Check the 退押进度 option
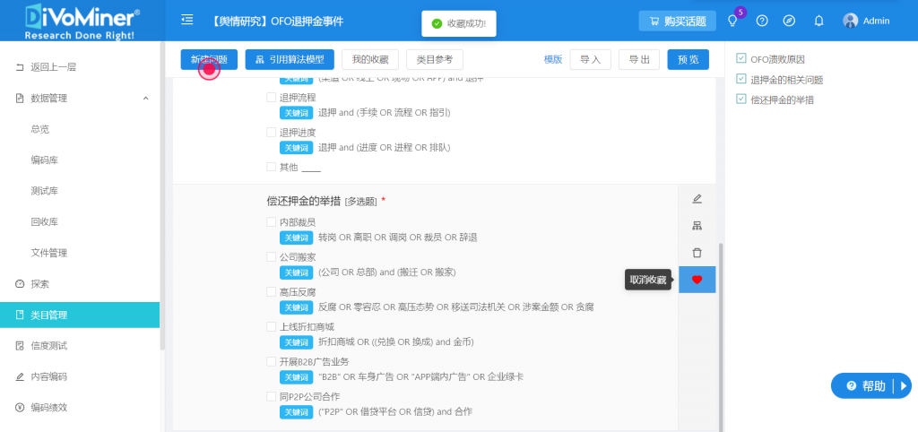Screen dimensions: 918x432 (271, 133)
